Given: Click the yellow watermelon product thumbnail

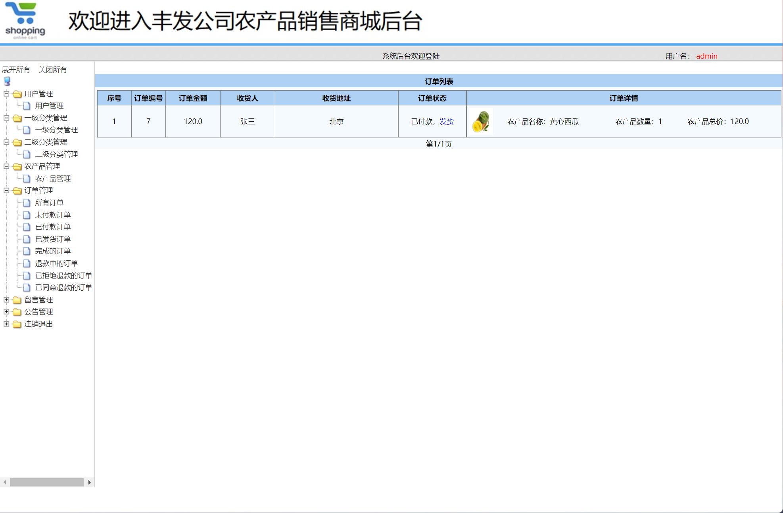Looking at the screenshot, I should point(481,121).
